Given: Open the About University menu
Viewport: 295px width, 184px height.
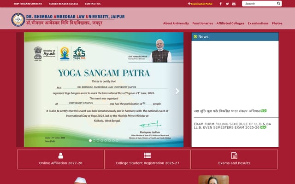Looking at the screenshot, I should click(176, 23).
